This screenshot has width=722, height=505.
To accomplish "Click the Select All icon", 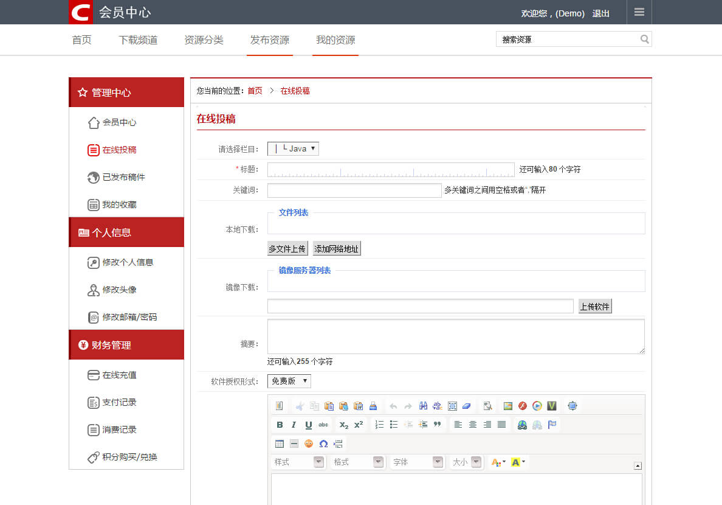I will click(x=452, y=406).
